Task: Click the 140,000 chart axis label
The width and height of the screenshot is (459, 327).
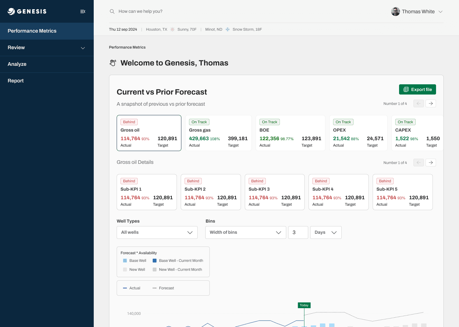Action: pos(134,314)
